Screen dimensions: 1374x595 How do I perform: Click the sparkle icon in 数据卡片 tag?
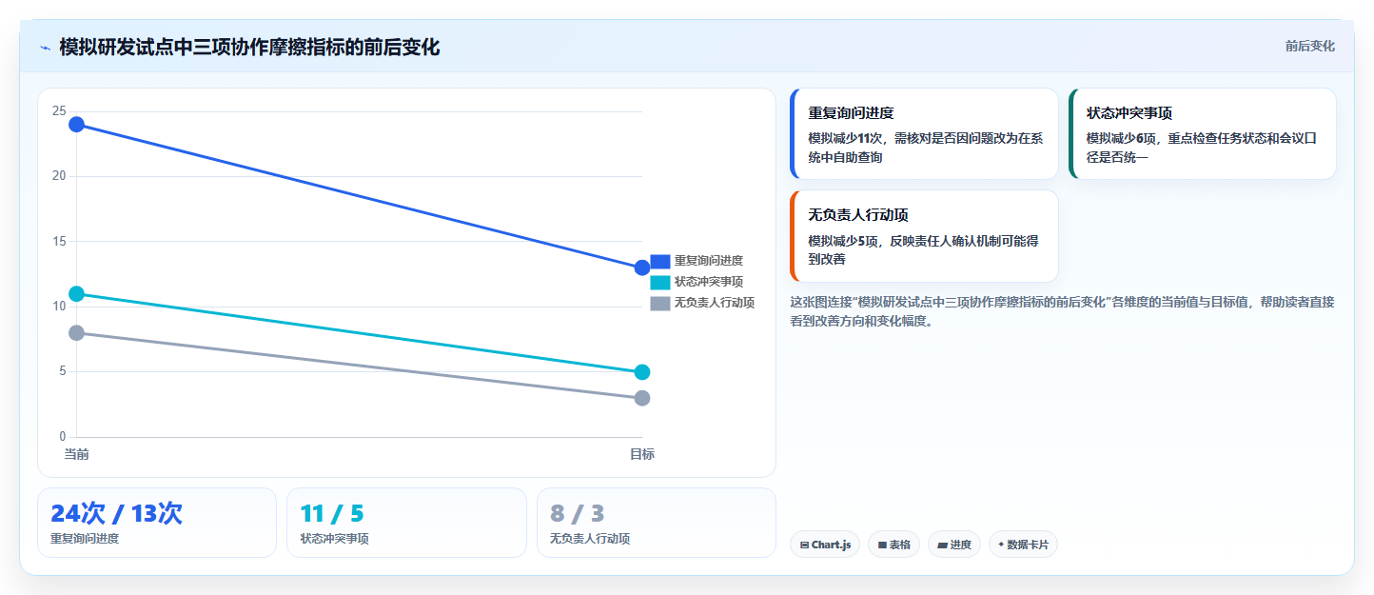[1001, 545]
